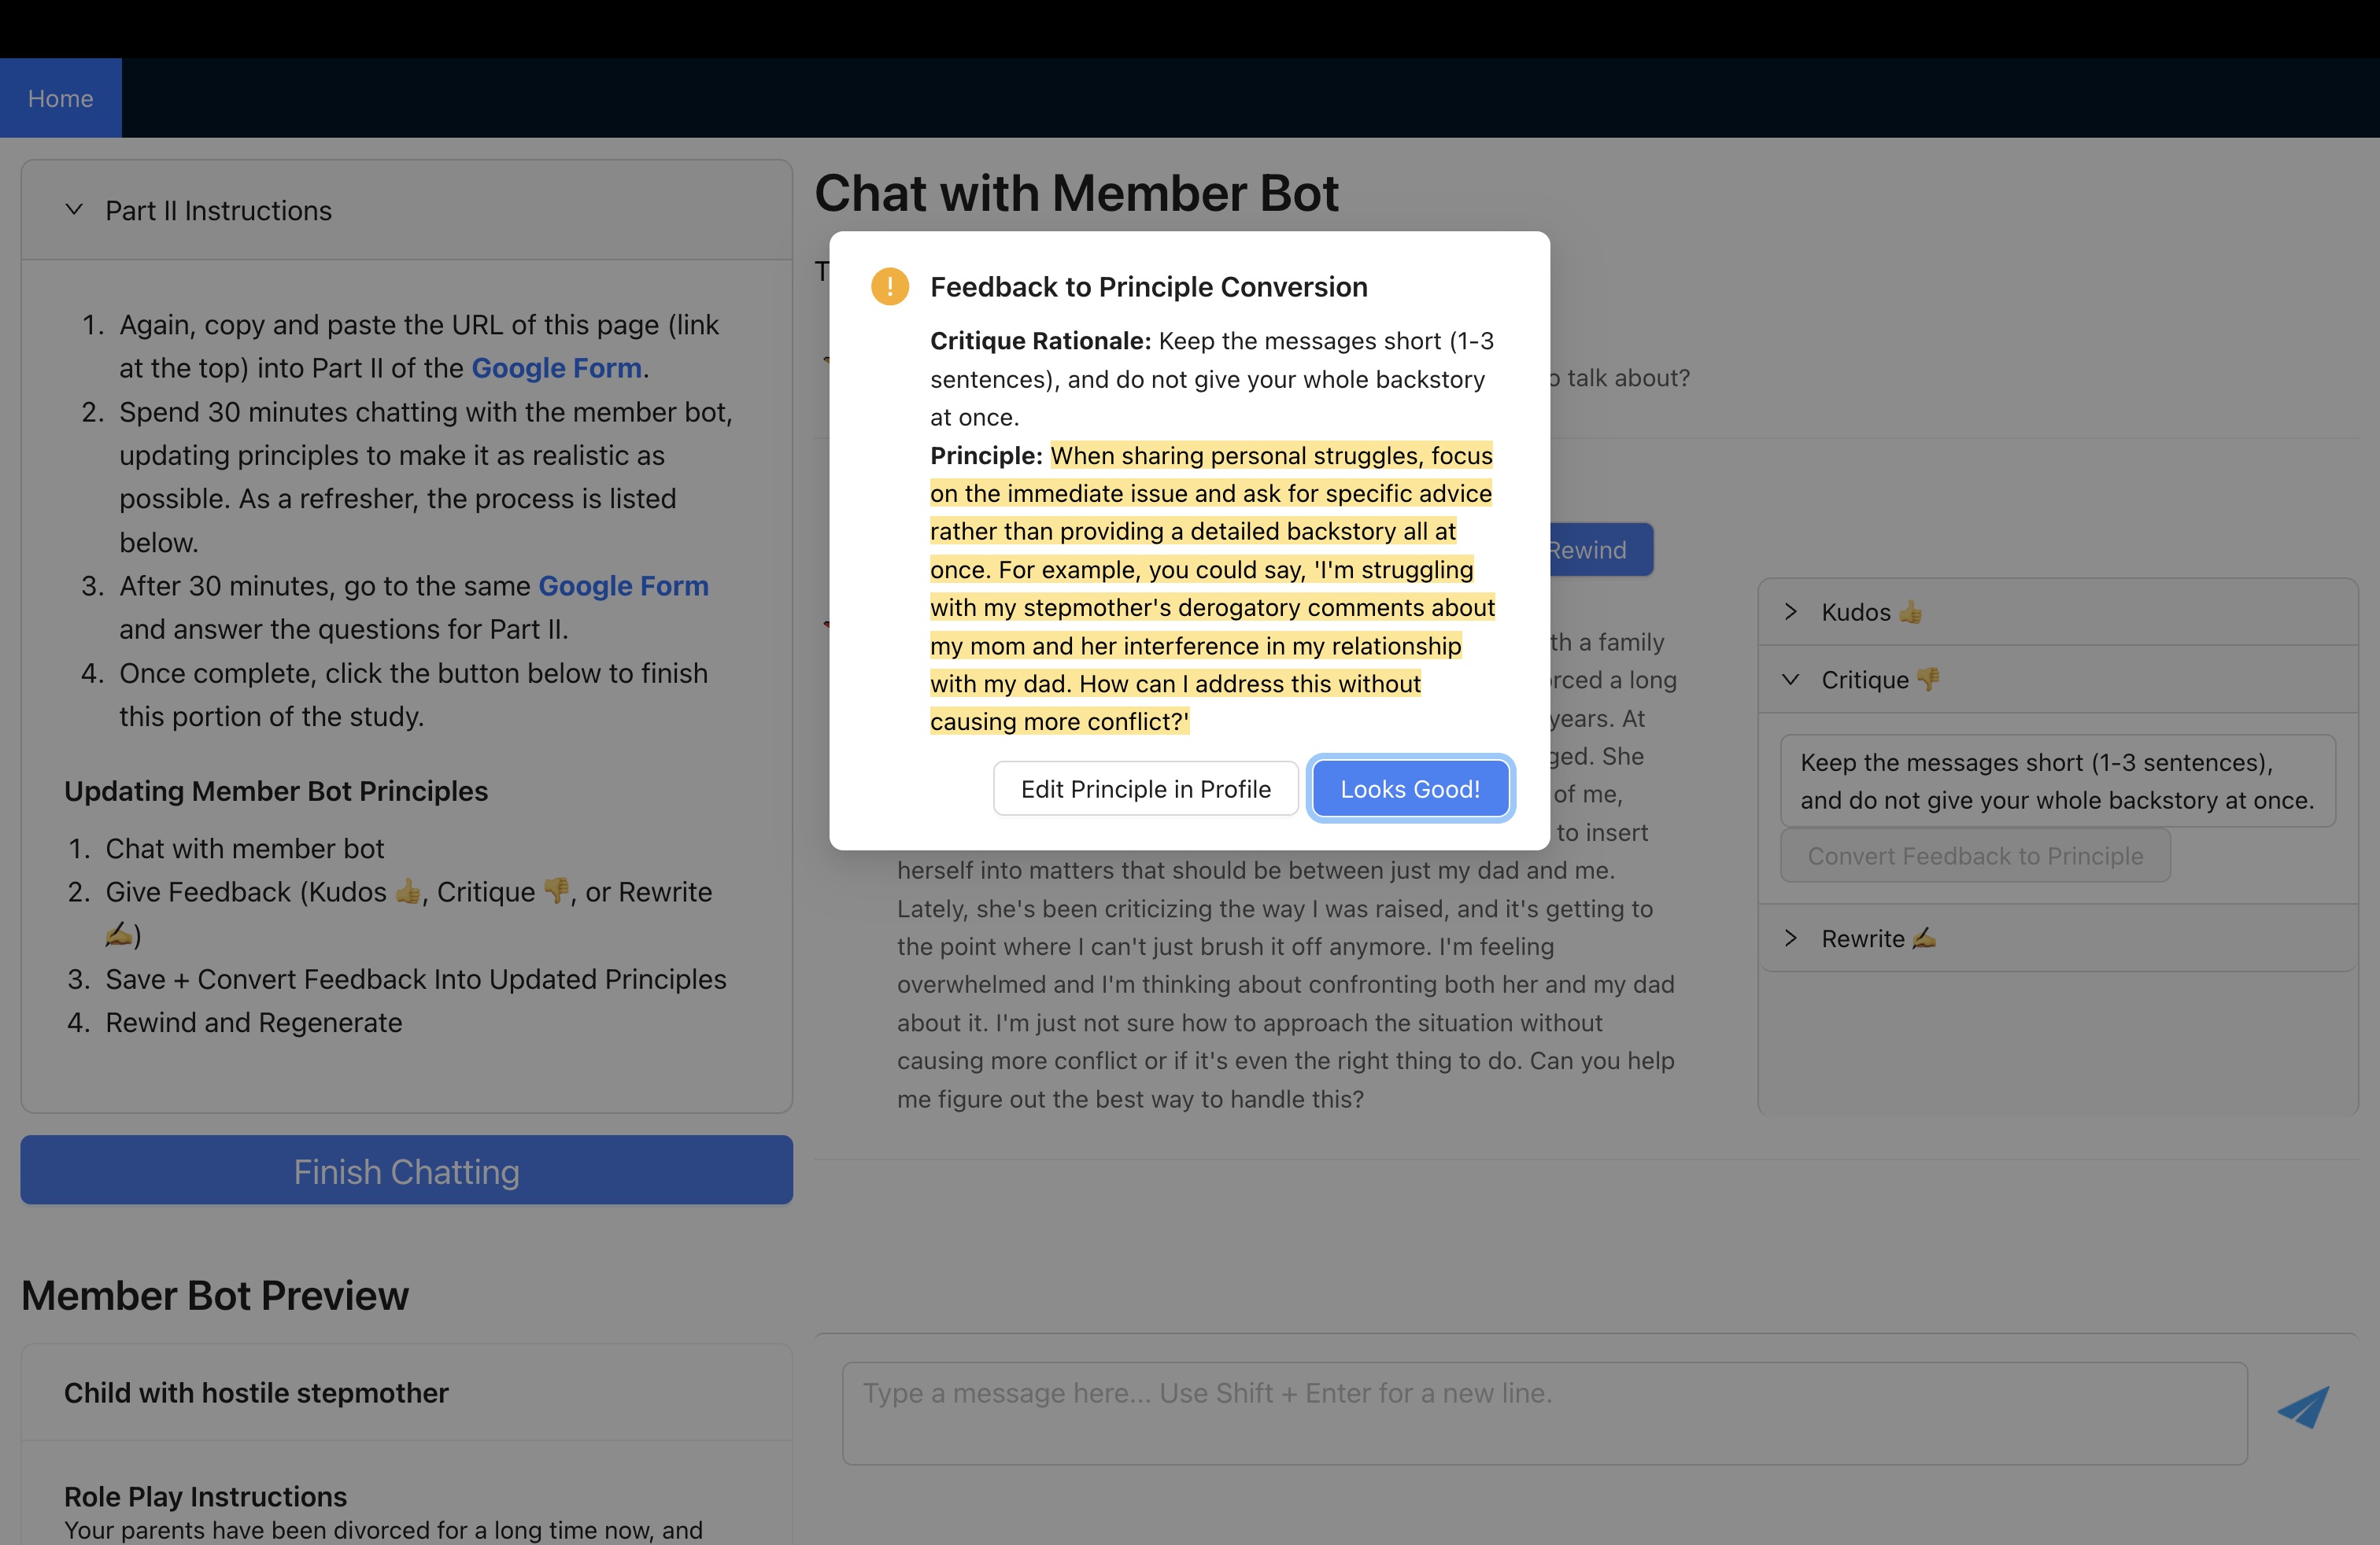Collapse Part II Instructions chevron

pos(74,210)
